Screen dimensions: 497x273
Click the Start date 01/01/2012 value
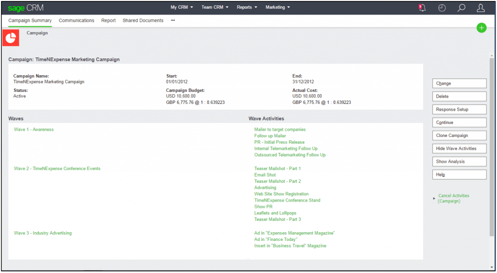177,82
